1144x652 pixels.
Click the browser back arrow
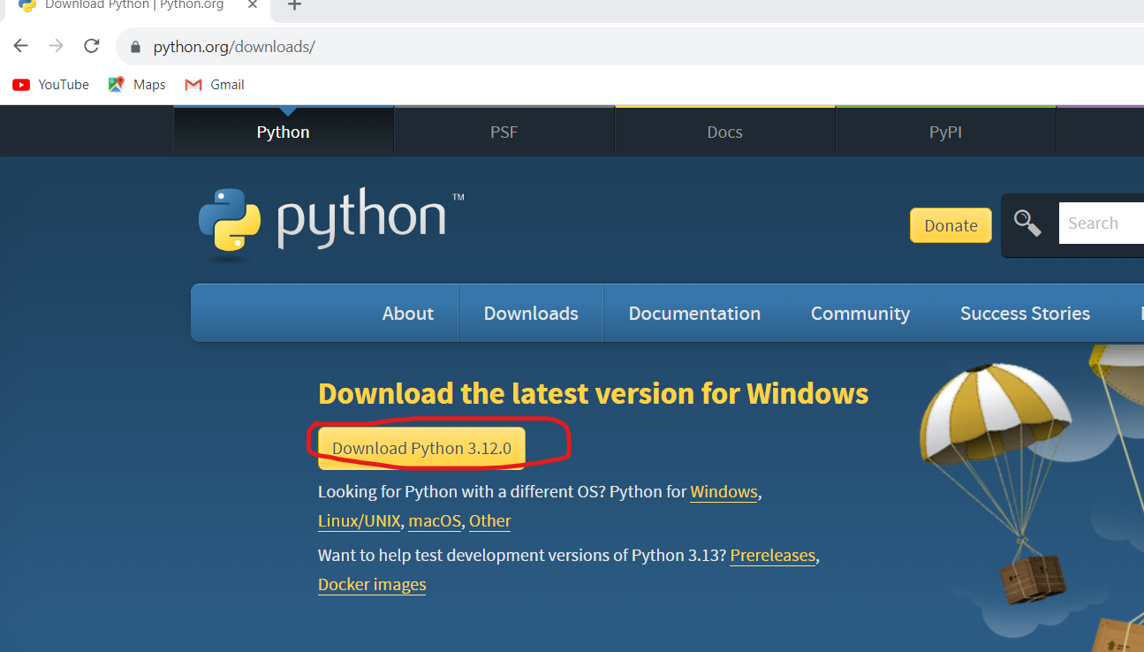21,46
